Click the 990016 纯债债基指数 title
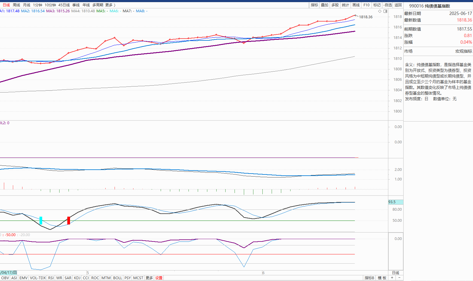The height and width of the screenshot is (281, 473). [x=430, y=6]
